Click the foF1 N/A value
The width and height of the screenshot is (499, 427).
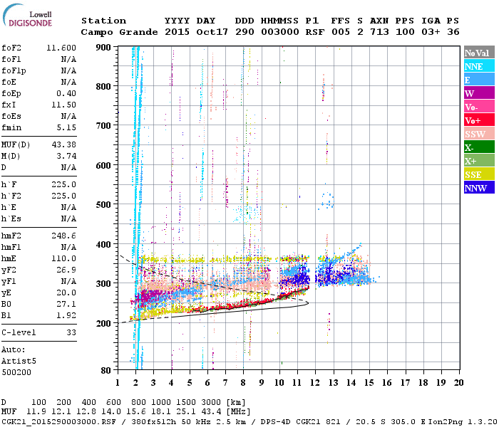[x=68, y=59]
